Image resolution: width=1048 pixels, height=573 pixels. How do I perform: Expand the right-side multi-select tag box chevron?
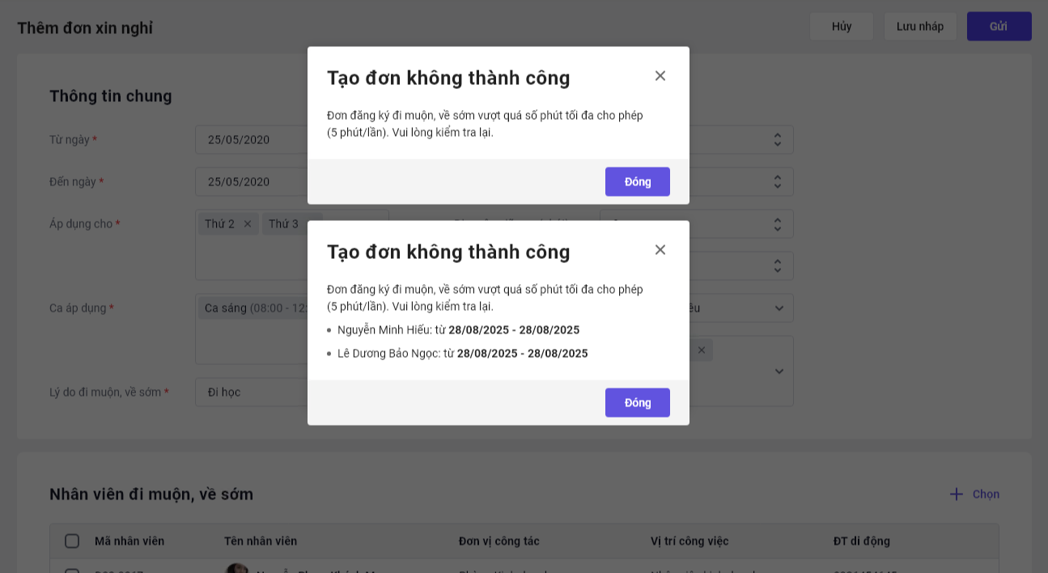click(779, 371)
